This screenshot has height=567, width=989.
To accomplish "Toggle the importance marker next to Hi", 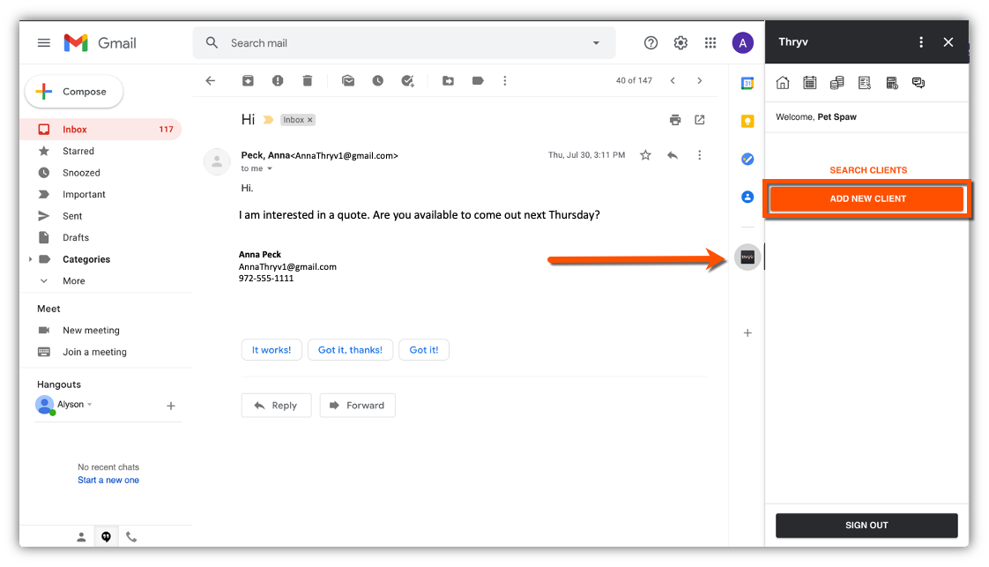I will pyautogui.click(x=268, y=120).
